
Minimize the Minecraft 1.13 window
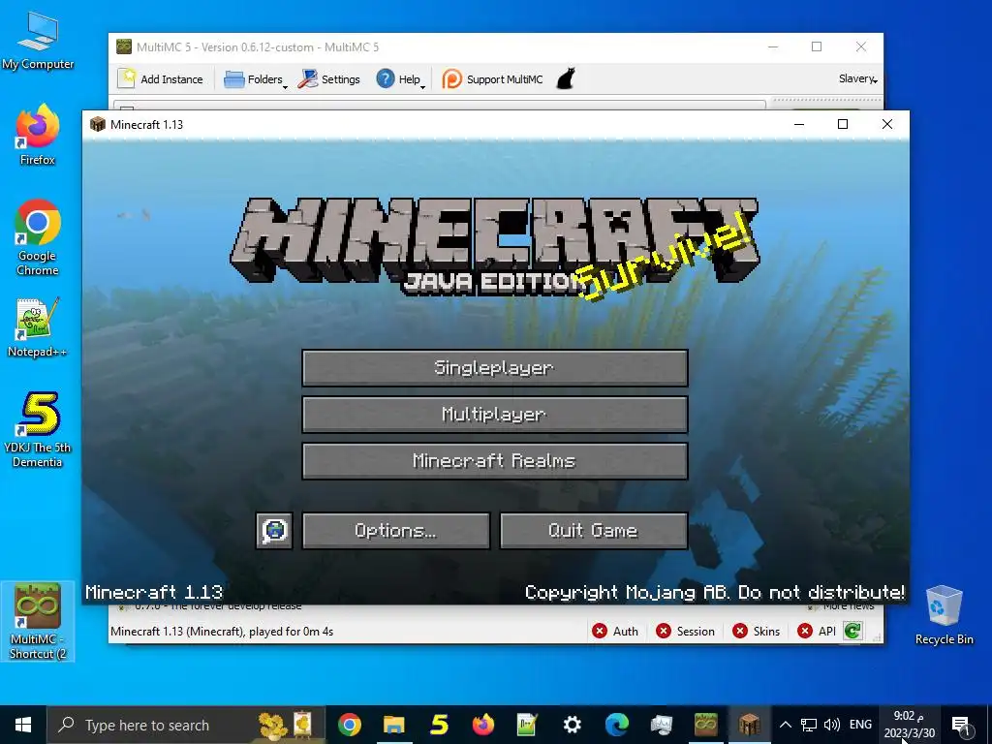coord(799,124)
